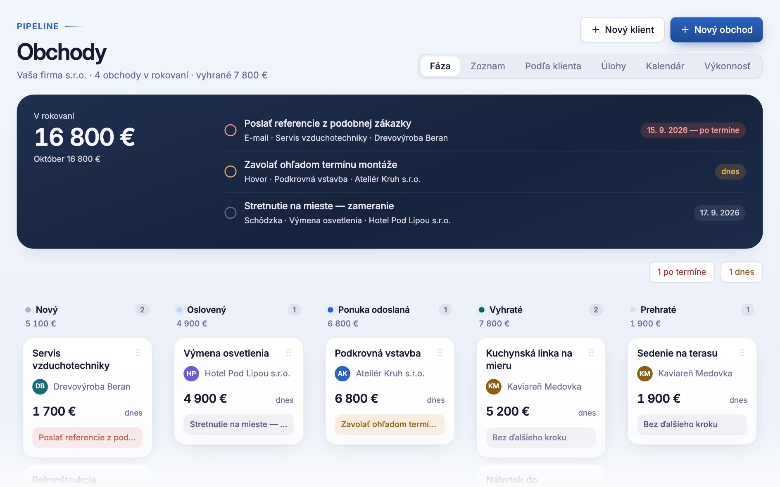Click 'Zavolať ohľadom termí...' chip on card

click(390, 424)
